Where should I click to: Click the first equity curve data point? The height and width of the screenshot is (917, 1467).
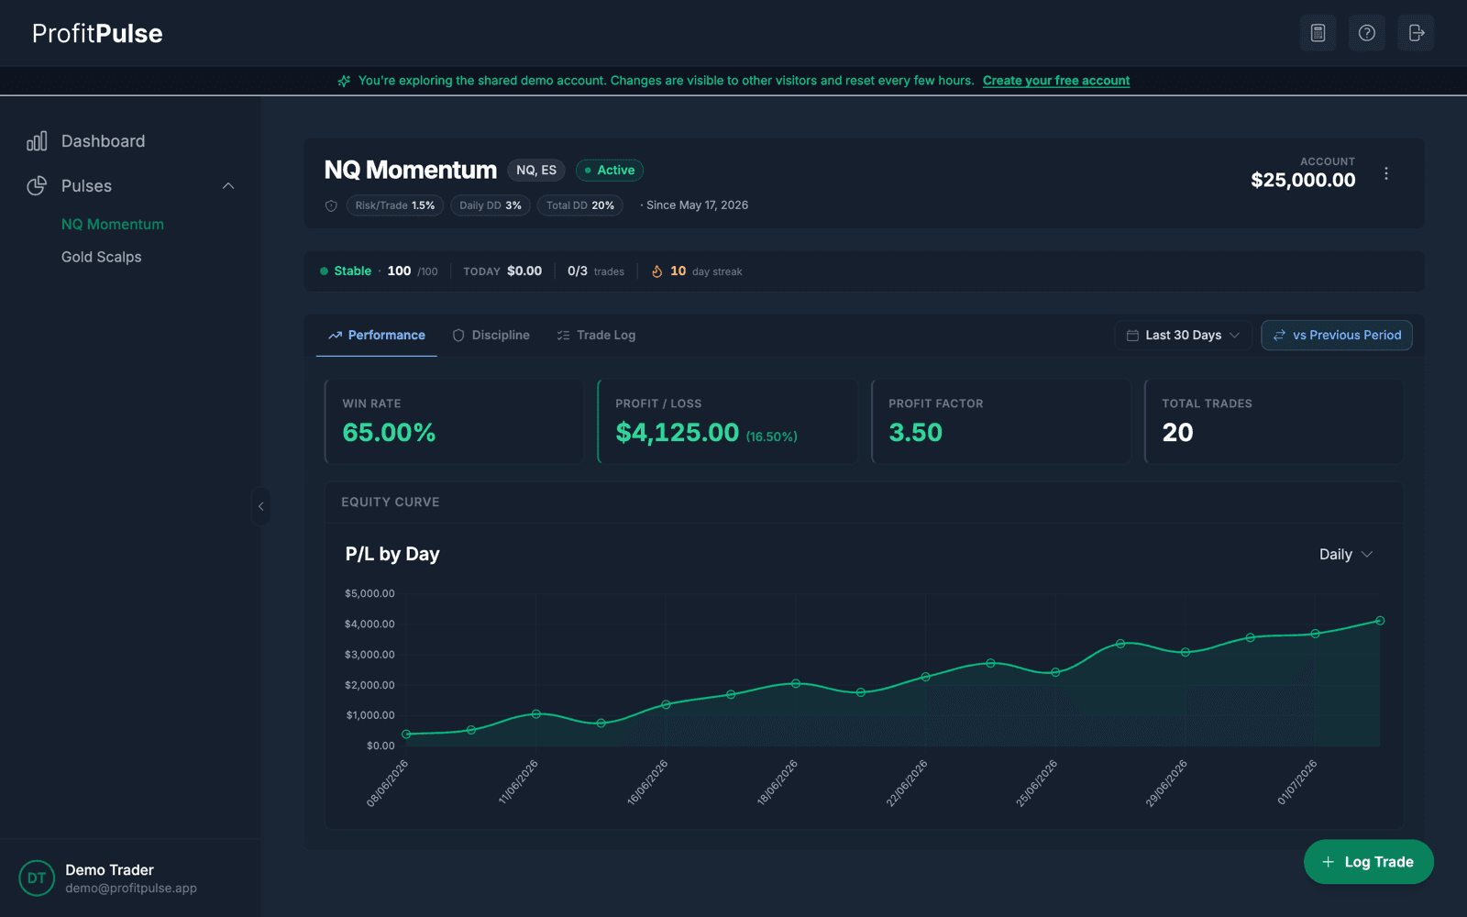[406, 734]
